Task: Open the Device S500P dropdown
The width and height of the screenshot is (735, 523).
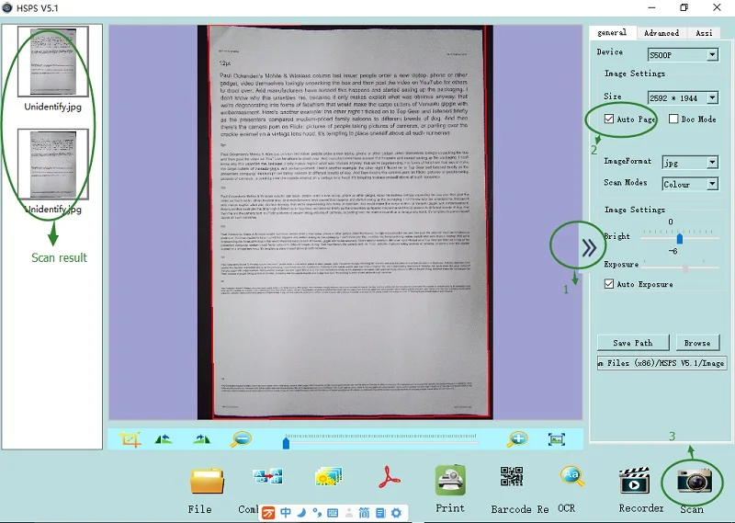Action: pos(683,55)
